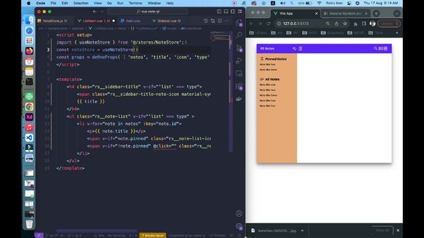Click the add note icon in Notes app header
Screen dimensions: 424x238
(x=294, y=48)
